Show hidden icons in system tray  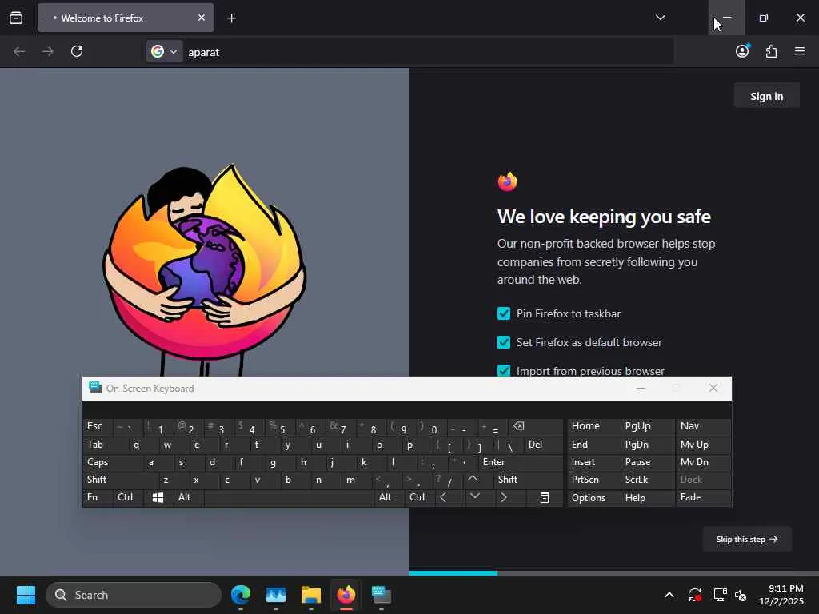point(669,595)
